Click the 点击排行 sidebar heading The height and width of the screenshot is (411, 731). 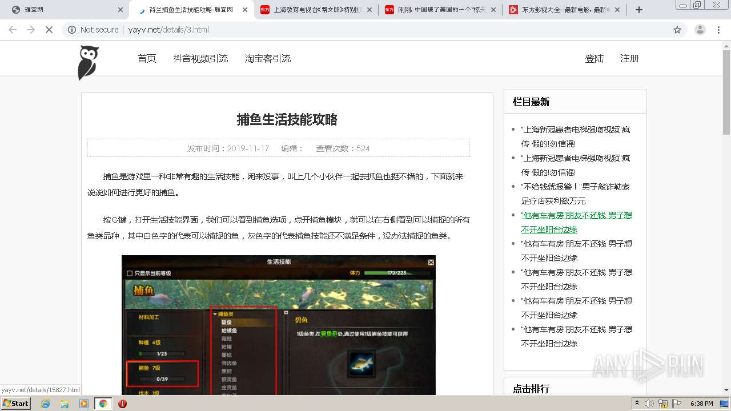(x=531, y=389)
